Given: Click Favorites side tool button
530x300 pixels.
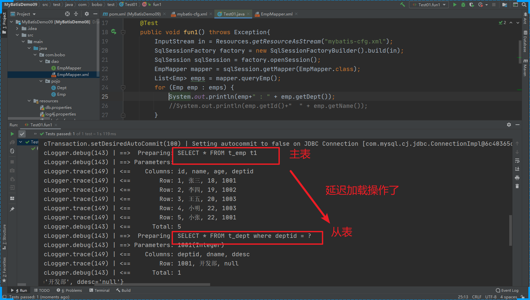Looking at the screenshot, I should pyautogui.click(x=4, y=270).
